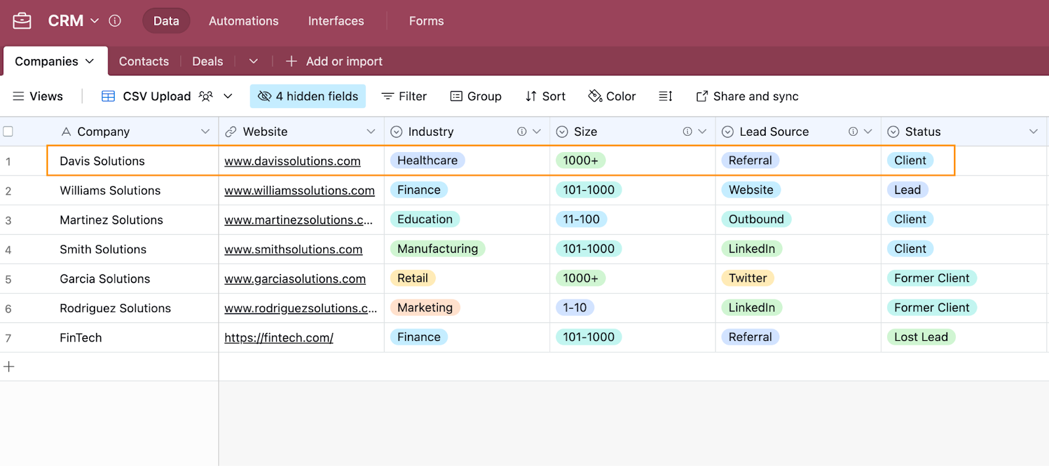Click the Lead status tag for Williams Solutions
The height and width of the screenshot is (466, 1049).
click(x=907, y=190)
